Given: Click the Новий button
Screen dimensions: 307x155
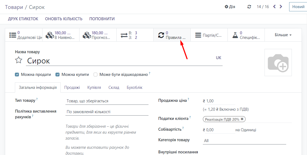Looking at the screenshot, I should (x=298, y=7).
